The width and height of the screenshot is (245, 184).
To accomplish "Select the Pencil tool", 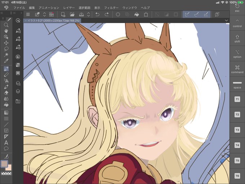I will (6, 75).
